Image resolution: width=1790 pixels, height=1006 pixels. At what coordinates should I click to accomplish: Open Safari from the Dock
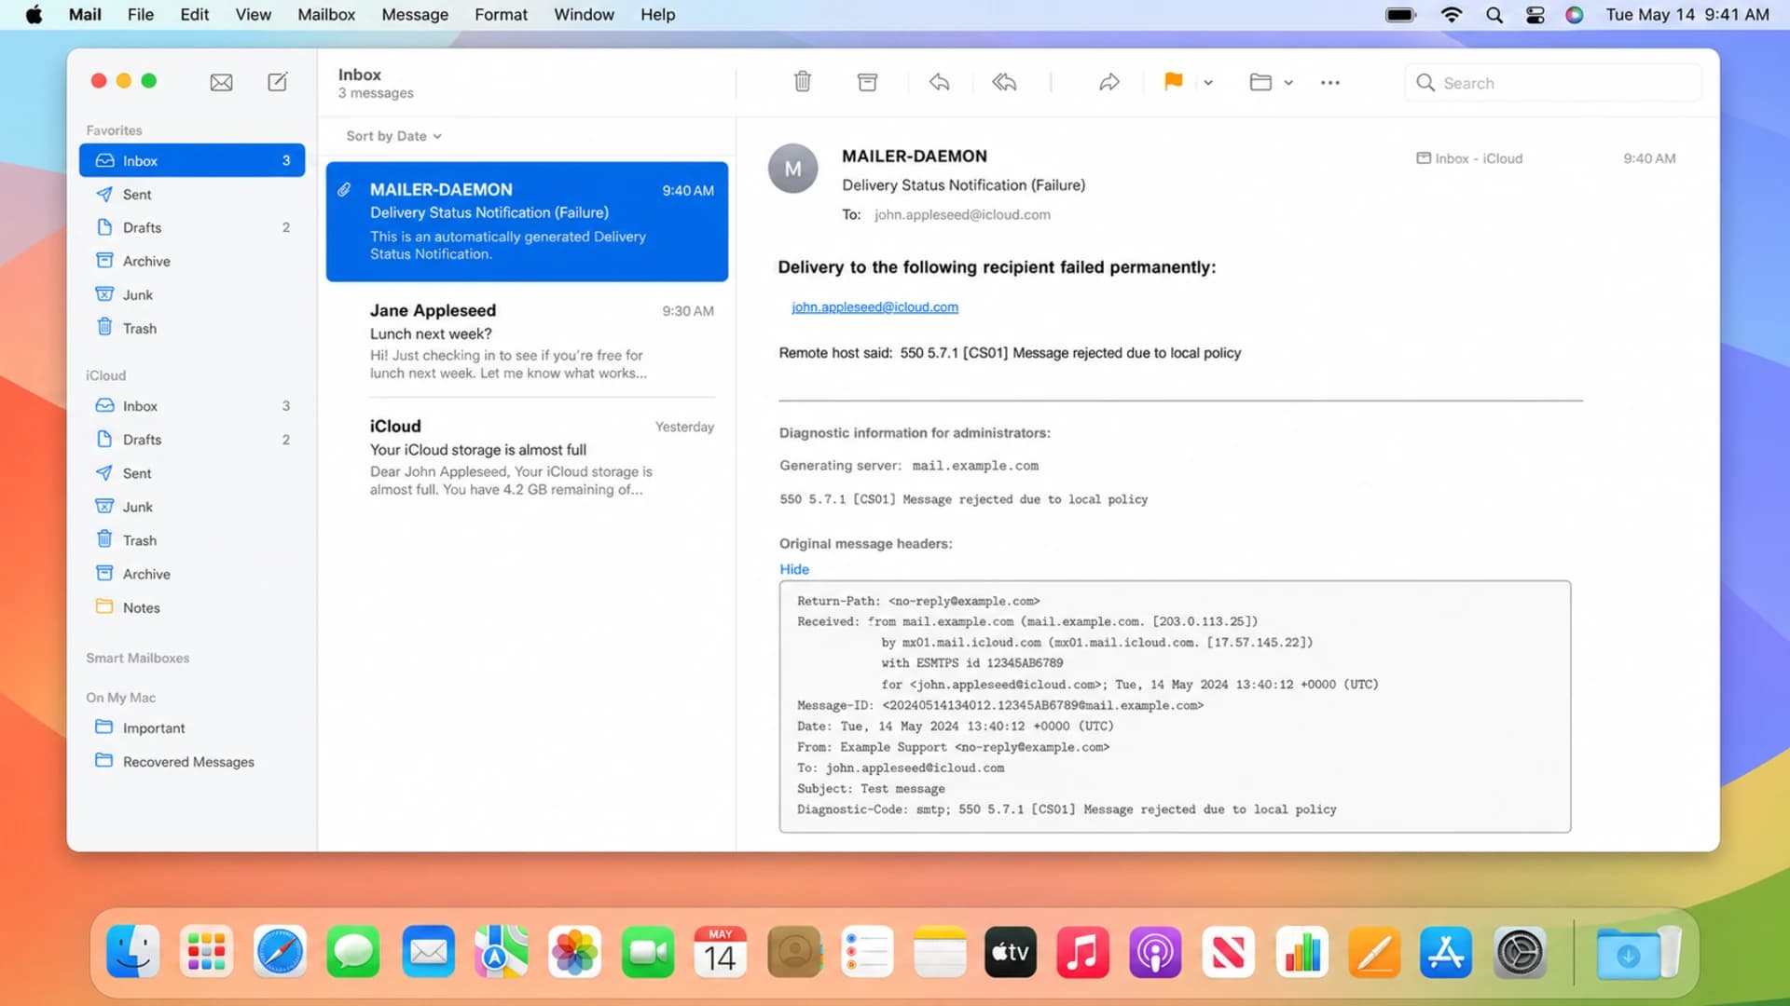(x=280, y=952)
